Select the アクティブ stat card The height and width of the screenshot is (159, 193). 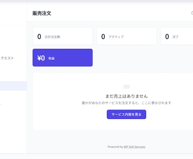pyautogui.click(x=127, y=36)
